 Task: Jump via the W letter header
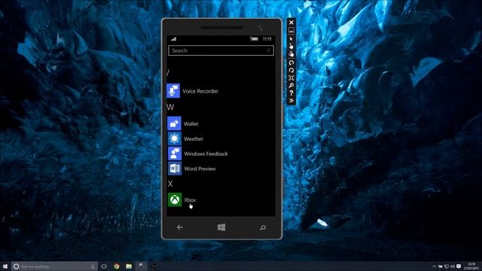(170, 107)
